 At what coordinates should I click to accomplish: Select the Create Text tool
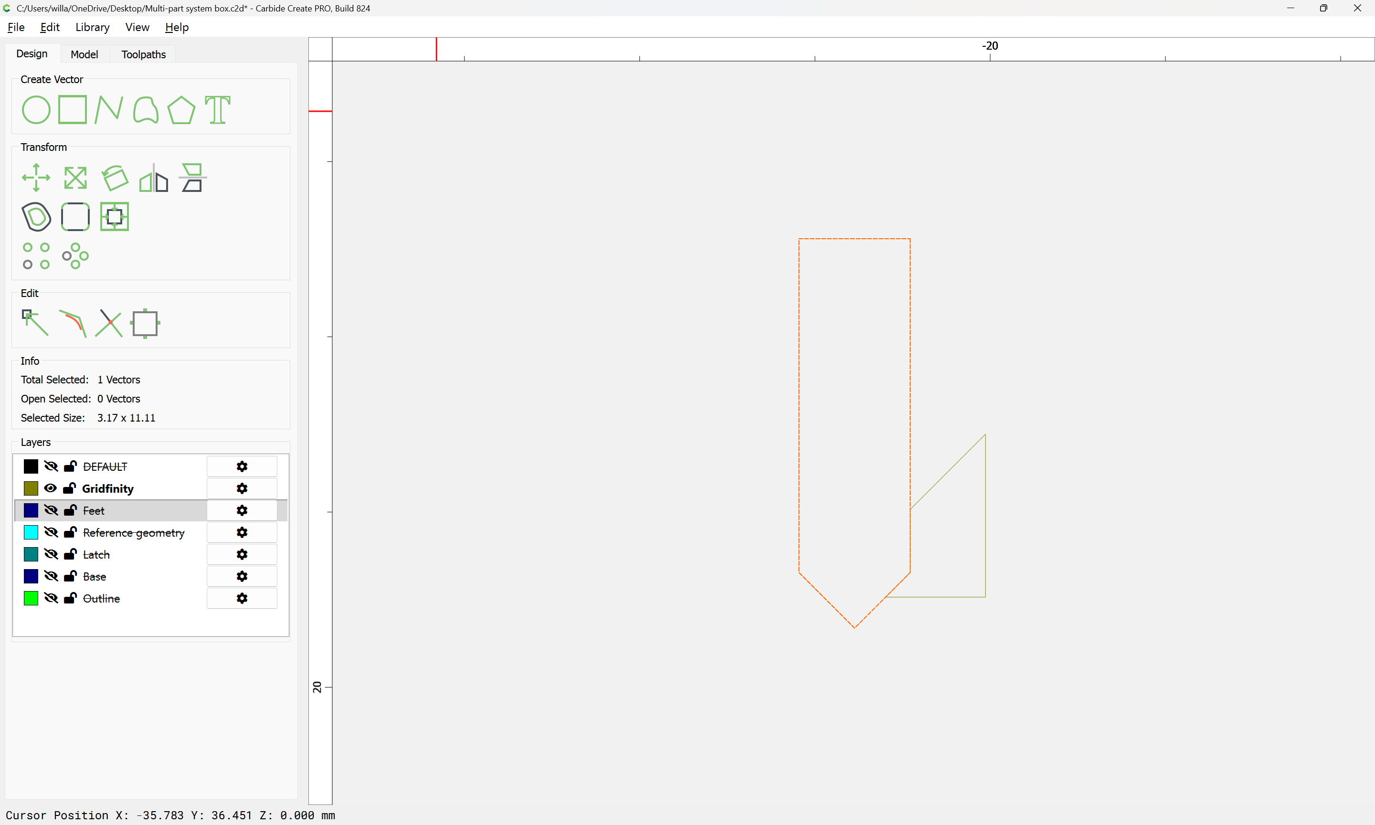[217, 109]
